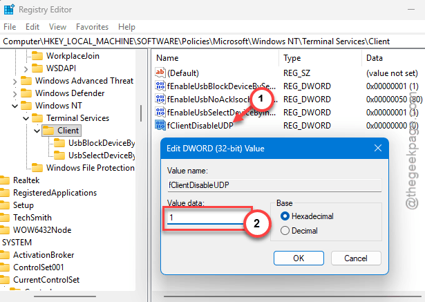This screenshot has width=425, height=302.
Task: Click the WorkplaceJoin folder icon
Action: click(x=37, y=56)
